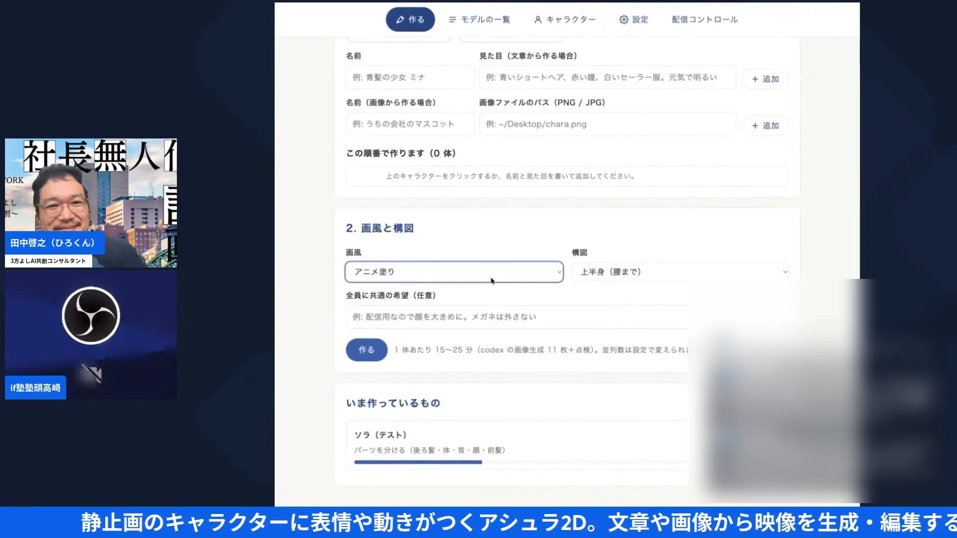Click the この順番で作ります (0 体) label
This screenshot has height=538, width=957.
click(401, 153)
